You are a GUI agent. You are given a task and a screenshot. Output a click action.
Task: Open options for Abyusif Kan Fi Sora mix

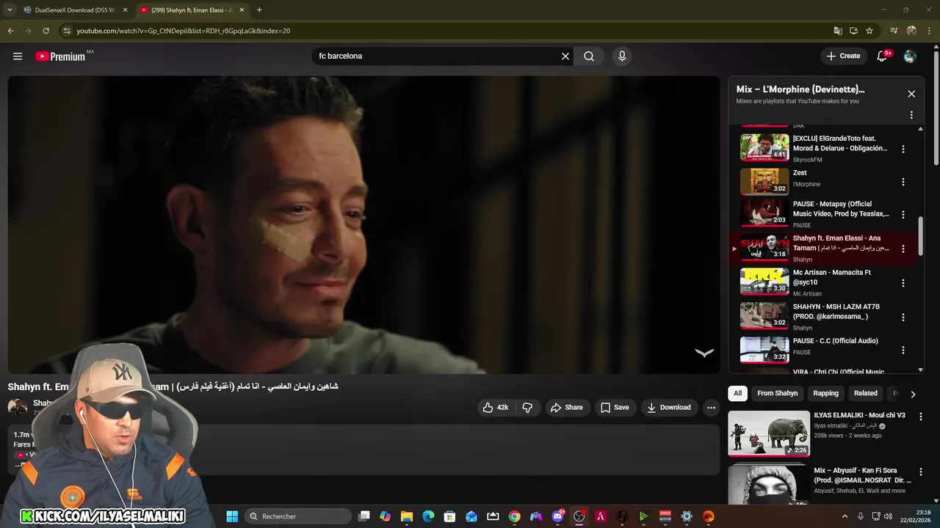[x=921, y=472]
